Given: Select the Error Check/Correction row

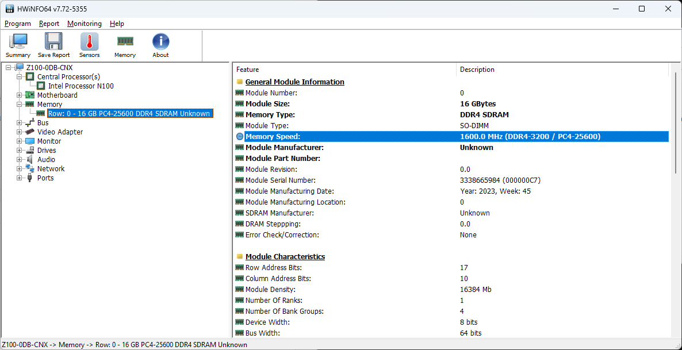Looking at the screenshot, I should [x=451, y=235].
